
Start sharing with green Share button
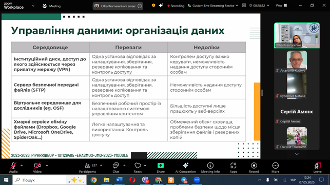click(x=161, y=168)
